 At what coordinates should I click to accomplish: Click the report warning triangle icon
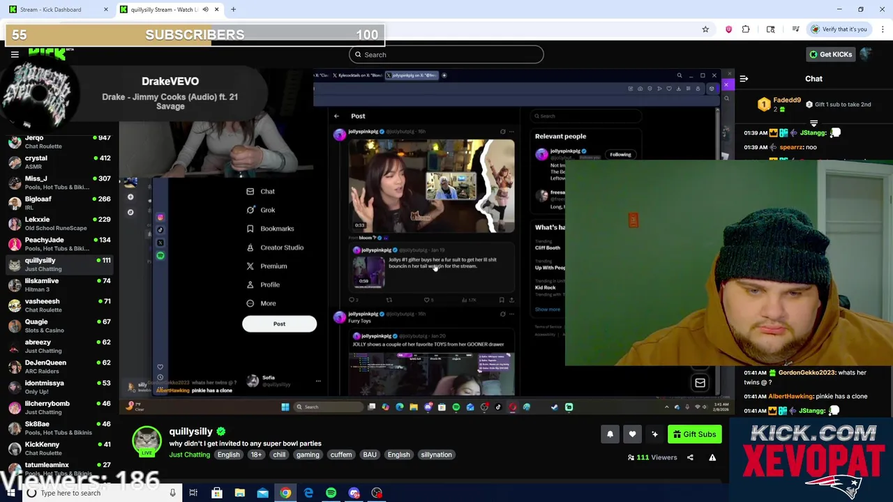712,457
